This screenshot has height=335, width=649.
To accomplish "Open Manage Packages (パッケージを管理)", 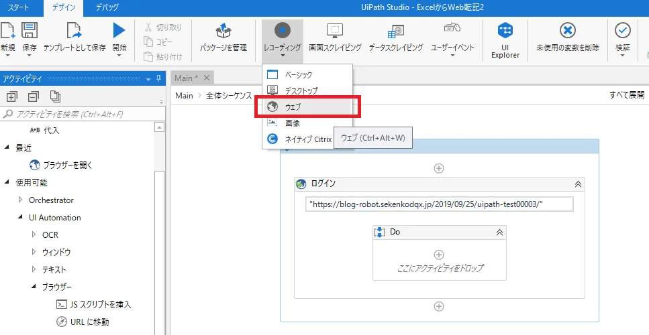I will (x=223, y=37).
